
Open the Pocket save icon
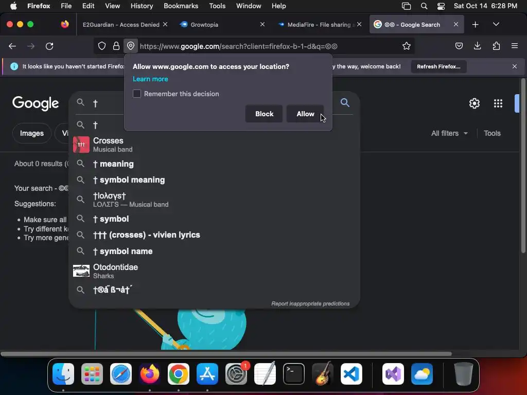tap(459, 46)
